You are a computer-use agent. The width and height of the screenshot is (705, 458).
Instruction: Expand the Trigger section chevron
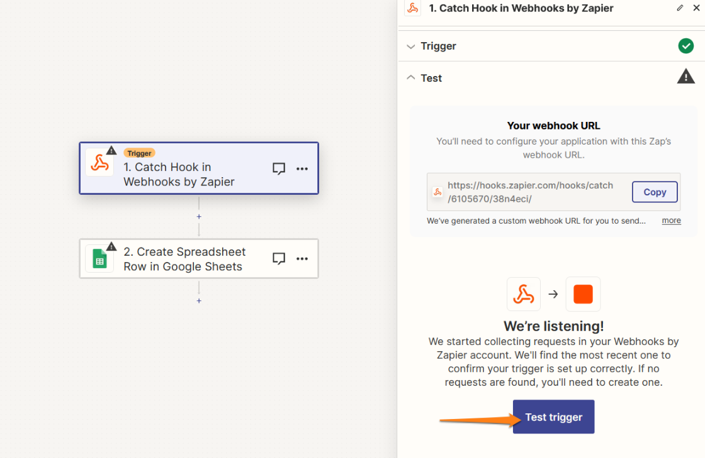[411, 46]
